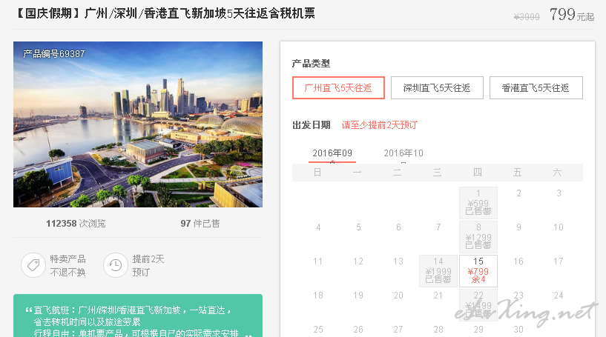Click sold-out date 1 priced ¥599
Viewport: 606px width, 337px height.
click(478, 203)
